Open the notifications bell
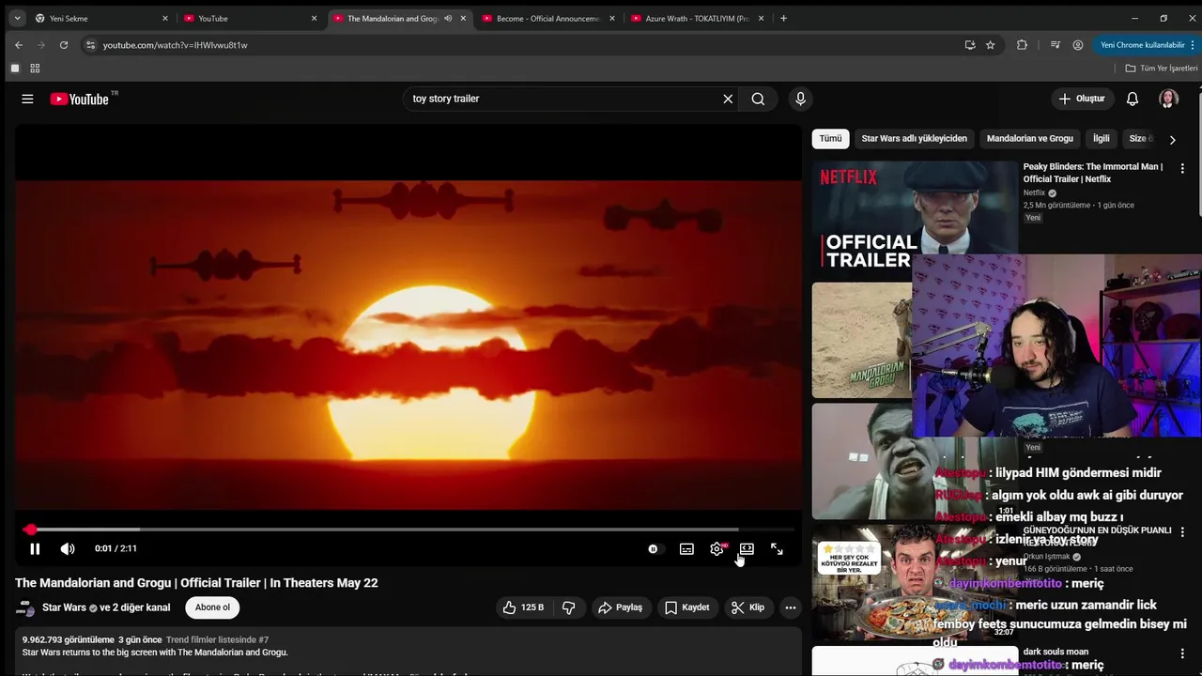 coord(1133,99)
